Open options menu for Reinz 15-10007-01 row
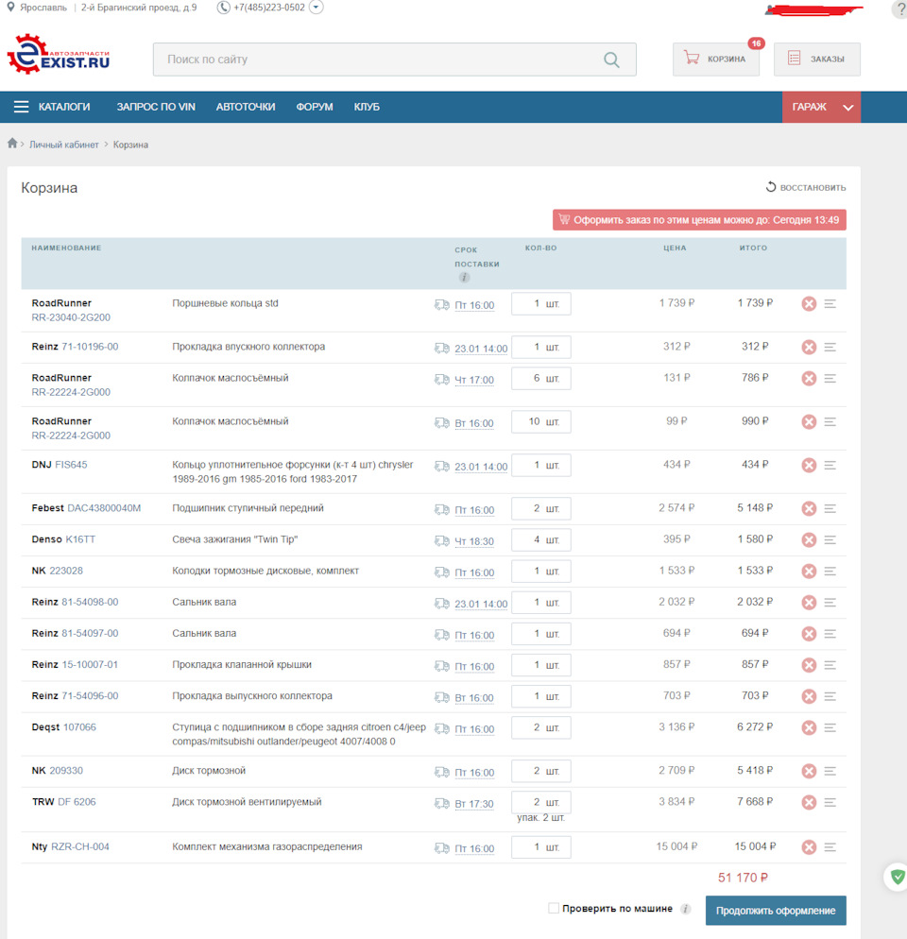 pos(830,665)
